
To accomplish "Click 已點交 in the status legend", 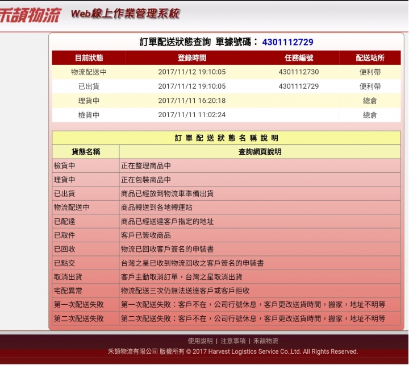I will 64,263.
